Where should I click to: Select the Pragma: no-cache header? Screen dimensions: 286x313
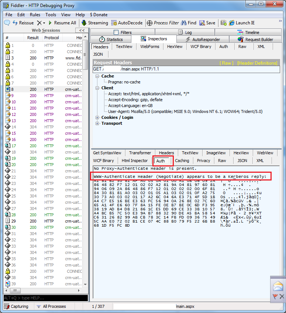point(124,82)
